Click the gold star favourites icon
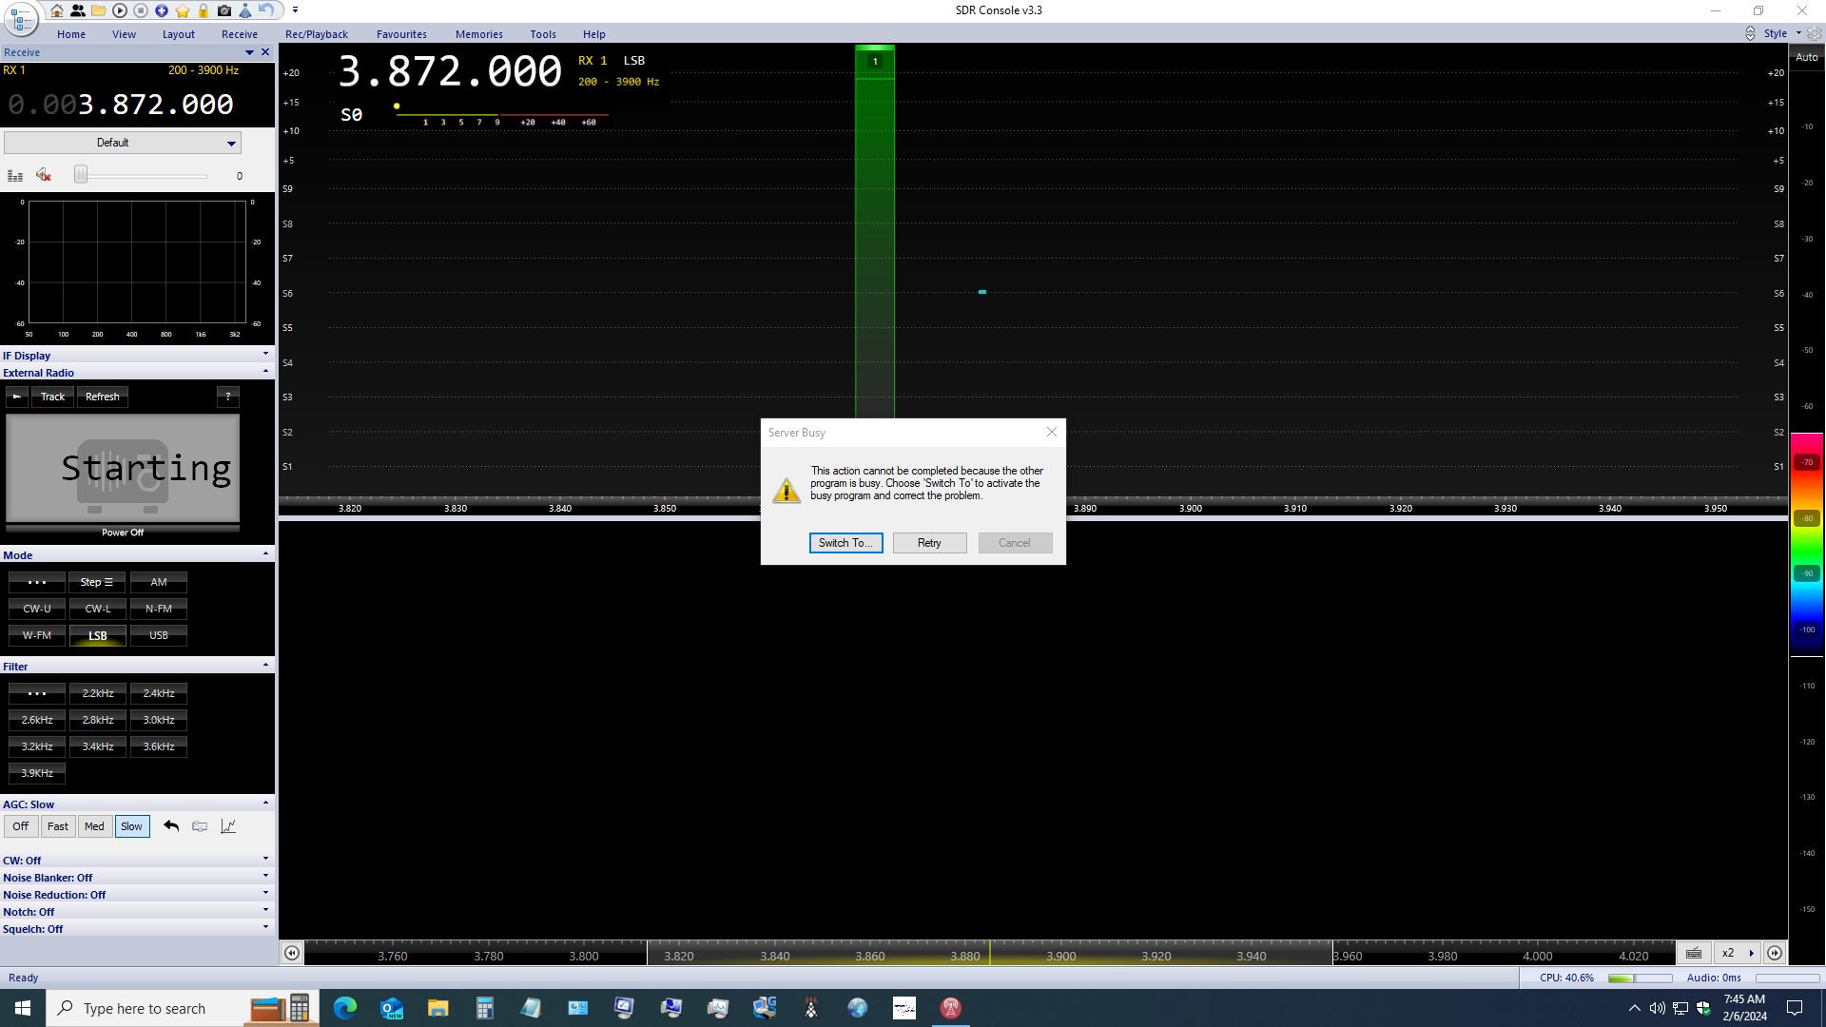The width and height of the screenshot is (1826, 1027). (183, 10)
